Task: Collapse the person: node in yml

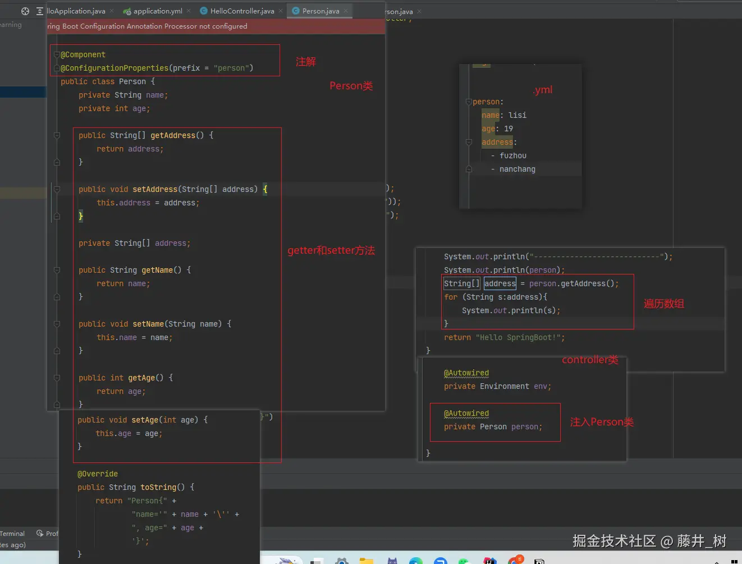Action: [469, 102]
